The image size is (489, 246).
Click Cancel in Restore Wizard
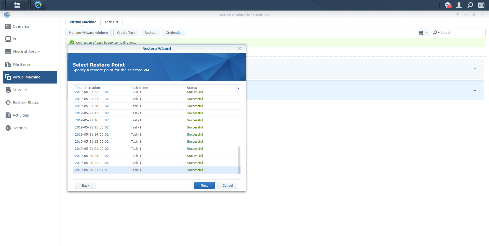pyautogui.click(x=228, y=185)
